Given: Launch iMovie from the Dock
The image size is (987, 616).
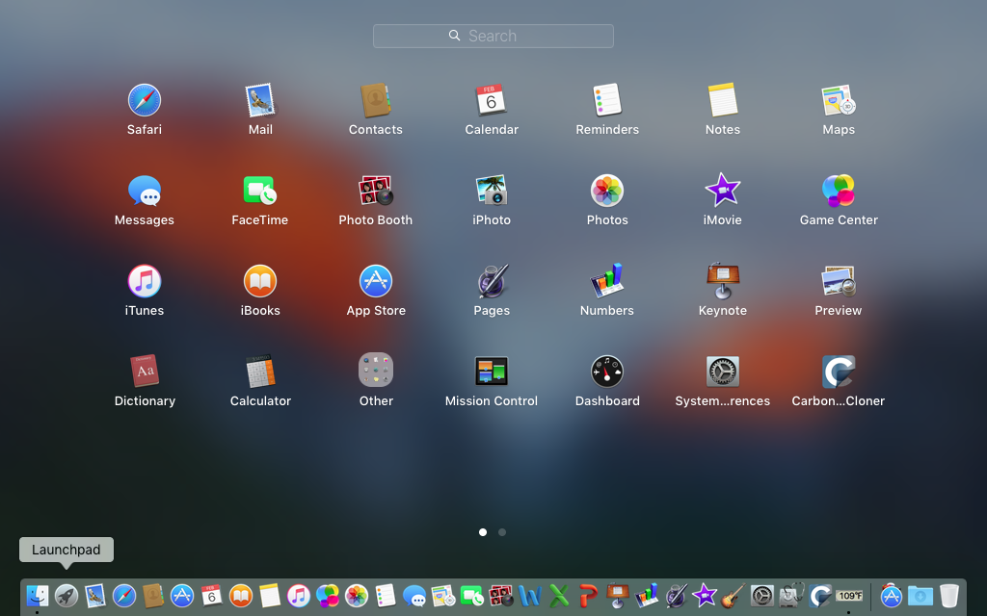Looking at the screenshot, I should [x=705, y=596].
